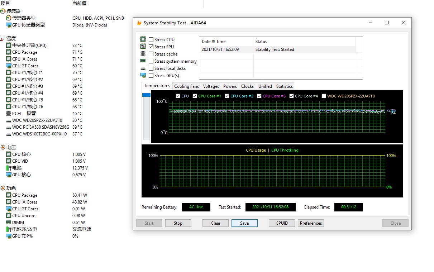Image resolution: width=434 pixels, height=272 pixels.
Task: Open the CPUID panel
Action: pyautogui.click(x=282, y=223)
